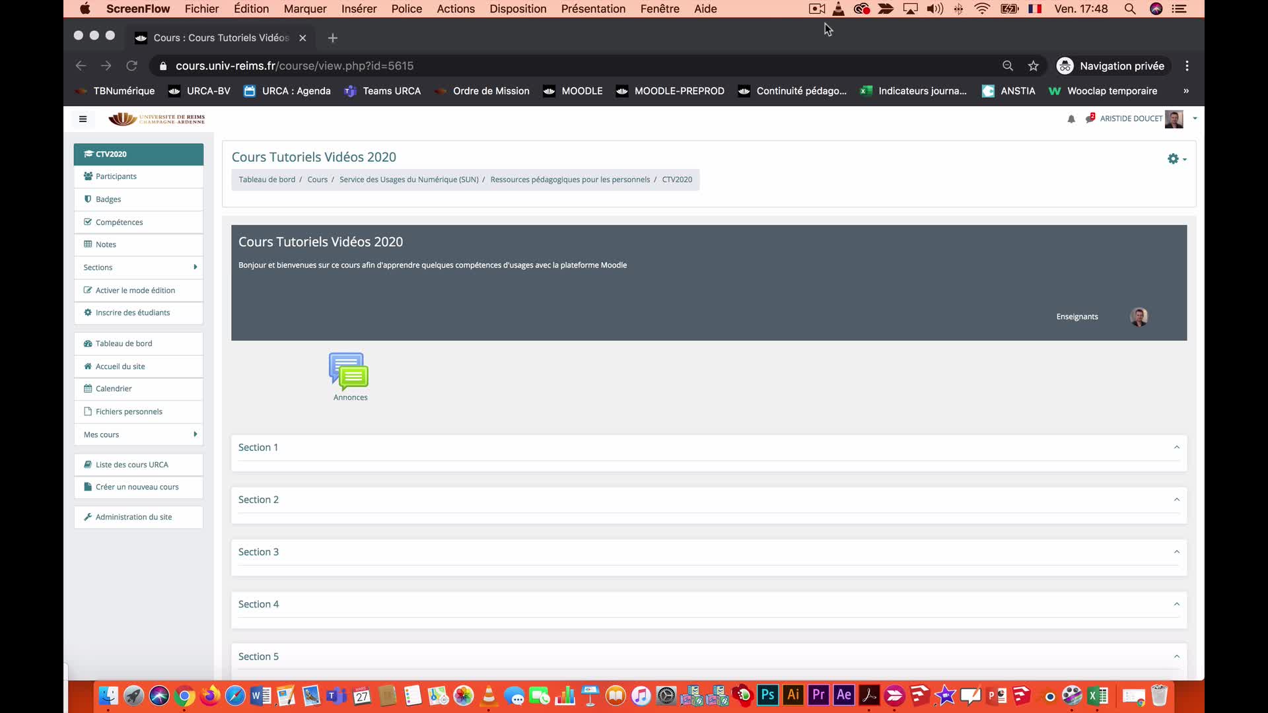This screenshot has width=1268, height=713.
Task: Close the Cours Tutoriels Vidéos tab
Action: coord(302,38)
